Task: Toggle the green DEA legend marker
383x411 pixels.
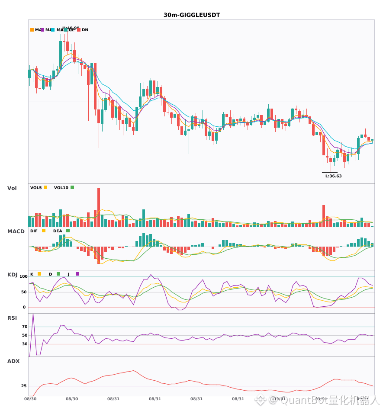Action: (68, 231)
